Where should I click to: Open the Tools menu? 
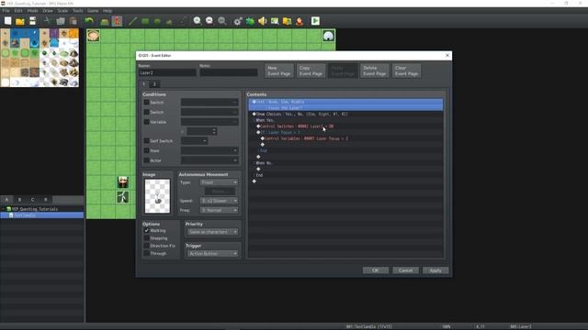77,11
